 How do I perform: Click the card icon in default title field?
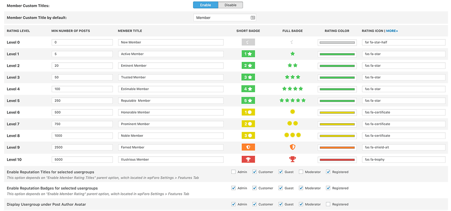point(253,18)
